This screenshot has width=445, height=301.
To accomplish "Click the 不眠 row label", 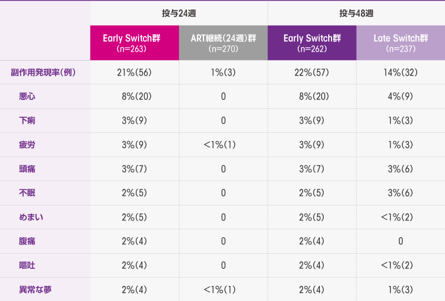I will pyautogui.click(x=27, y=193).
